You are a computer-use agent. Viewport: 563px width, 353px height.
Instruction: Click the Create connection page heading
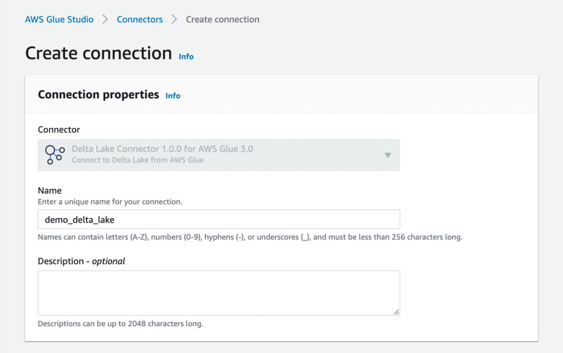98,53
